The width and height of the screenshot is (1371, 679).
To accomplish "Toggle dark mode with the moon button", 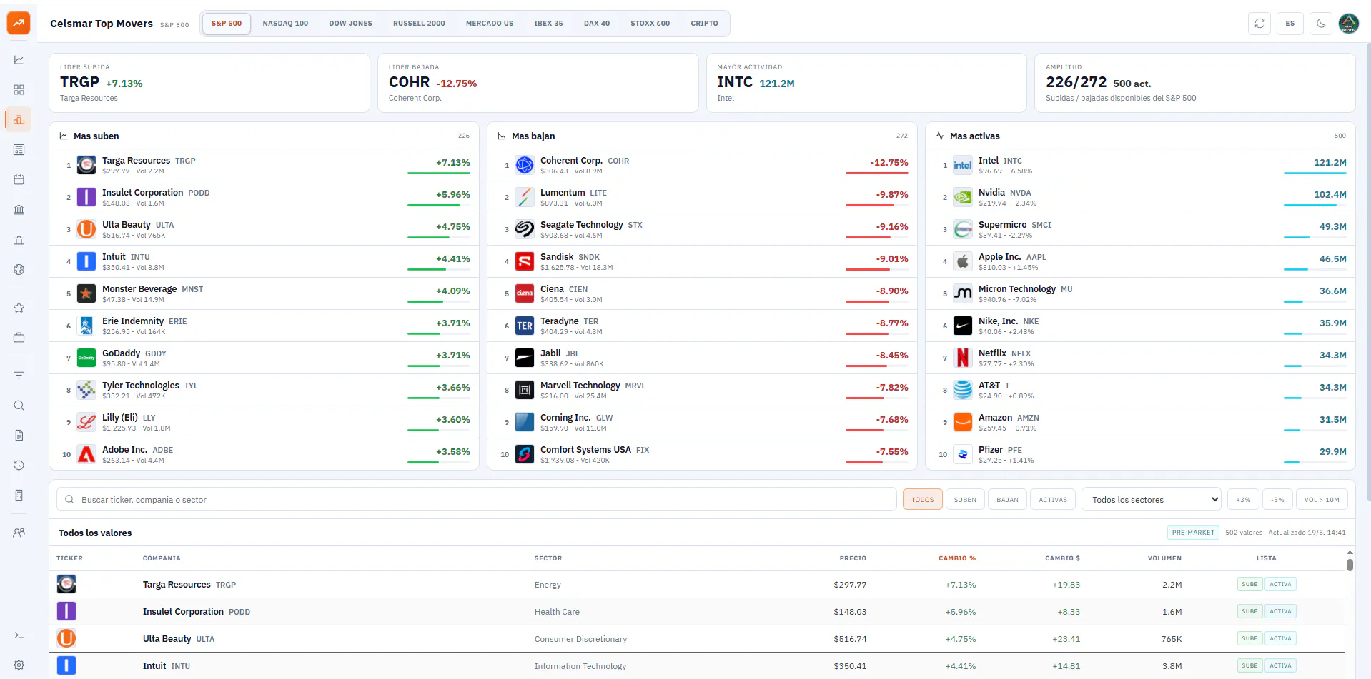I will click(1321, 24).
